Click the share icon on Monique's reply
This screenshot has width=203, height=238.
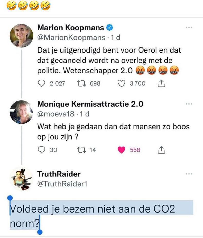click(161, 150)
